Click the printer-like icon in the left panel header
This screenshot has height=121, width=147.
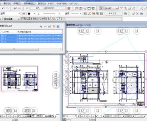pyautogui.click(x=50, y=26)
